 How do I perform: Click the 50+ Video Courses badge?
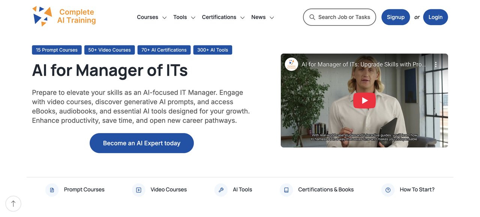tap(109, 50)
